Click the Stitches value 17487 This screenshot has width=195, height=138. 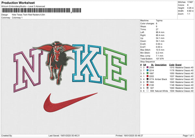pos(190,2)
